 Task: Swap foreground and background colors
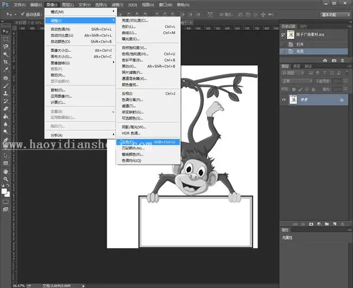(8, 185)
